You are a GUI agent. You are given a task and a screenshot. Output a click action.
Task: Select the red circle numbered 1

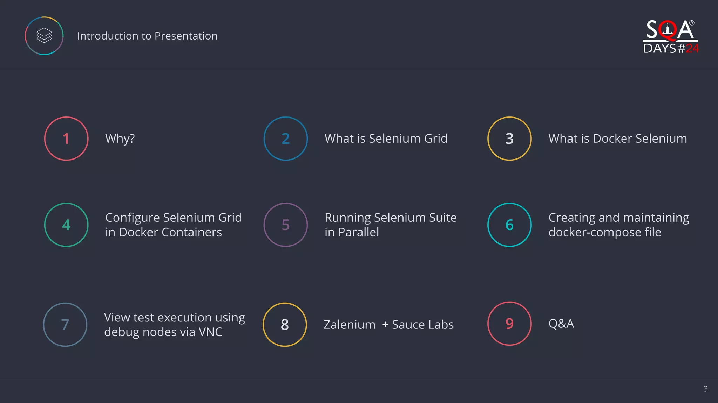pos(66,139)
